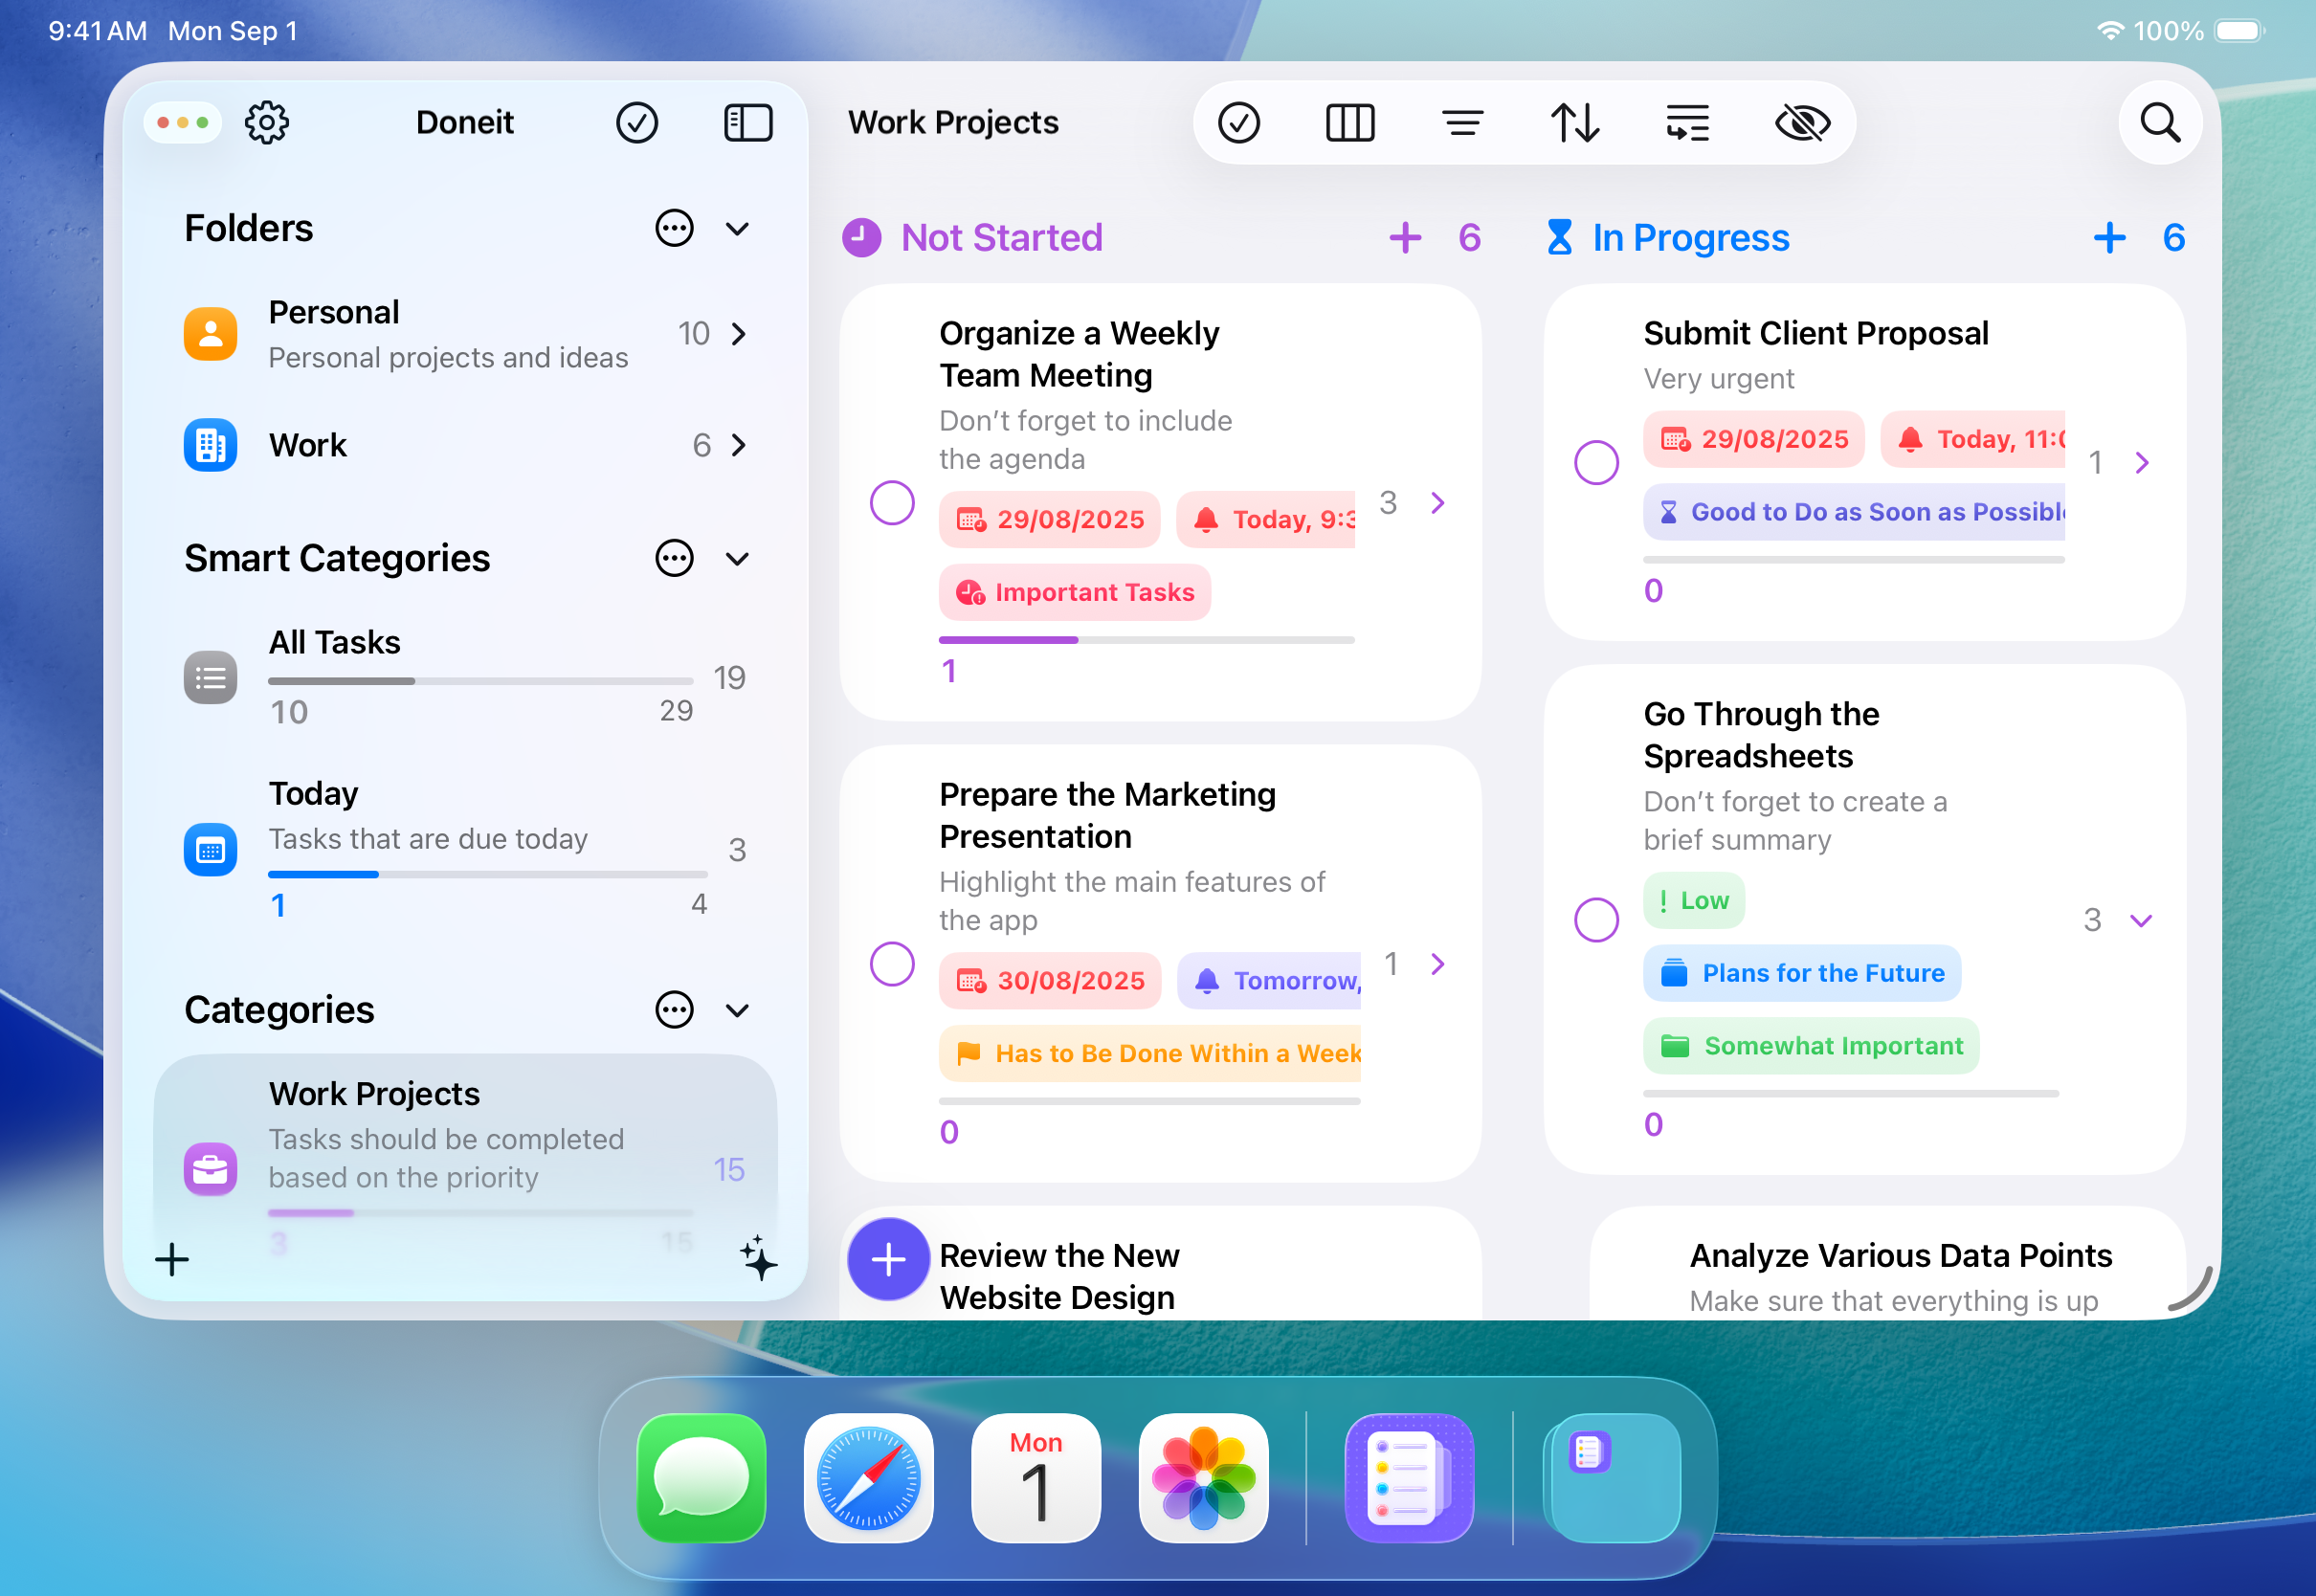Click the purple floating add task button

click(x=888, y=1259)
